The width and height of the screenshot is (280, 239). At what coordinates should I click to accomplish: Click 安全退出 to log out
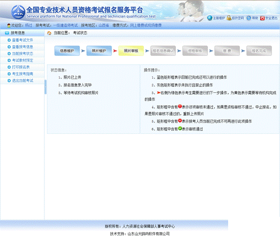click(x=271, y=18)
